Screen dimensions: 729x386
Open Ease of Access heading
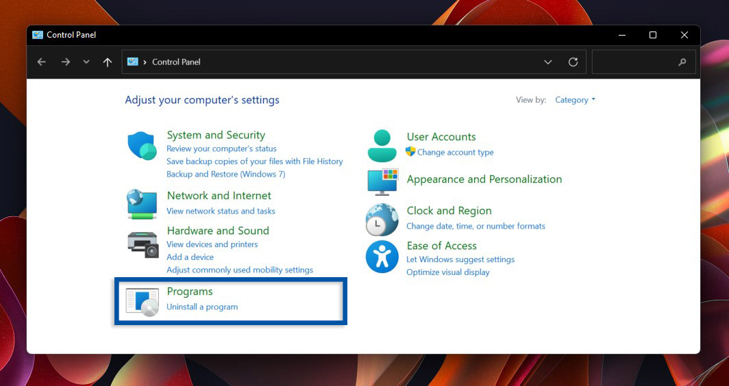(442, 246)
